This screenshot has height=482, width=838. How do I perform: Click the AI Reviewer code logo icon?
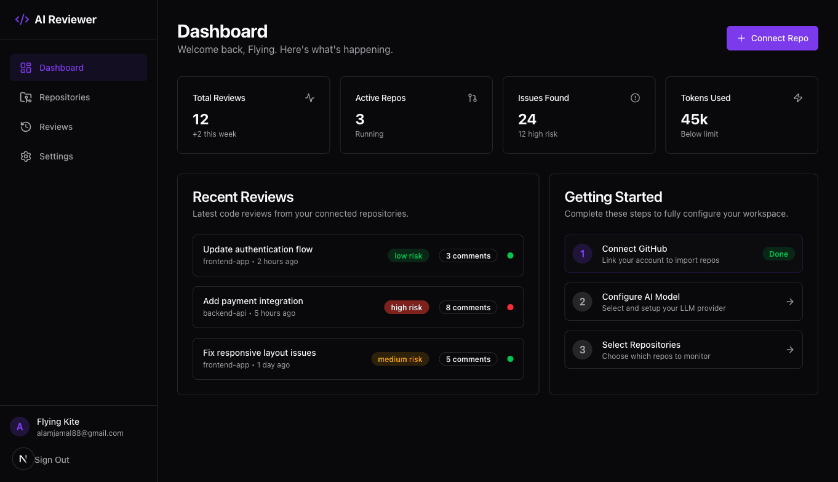(x=22, y=19)
